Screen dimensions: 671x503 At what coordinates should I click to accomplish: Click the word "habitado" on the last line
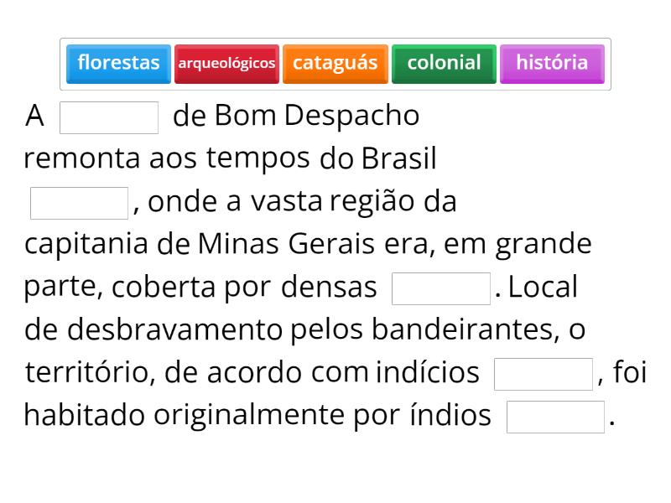(85, 415)
